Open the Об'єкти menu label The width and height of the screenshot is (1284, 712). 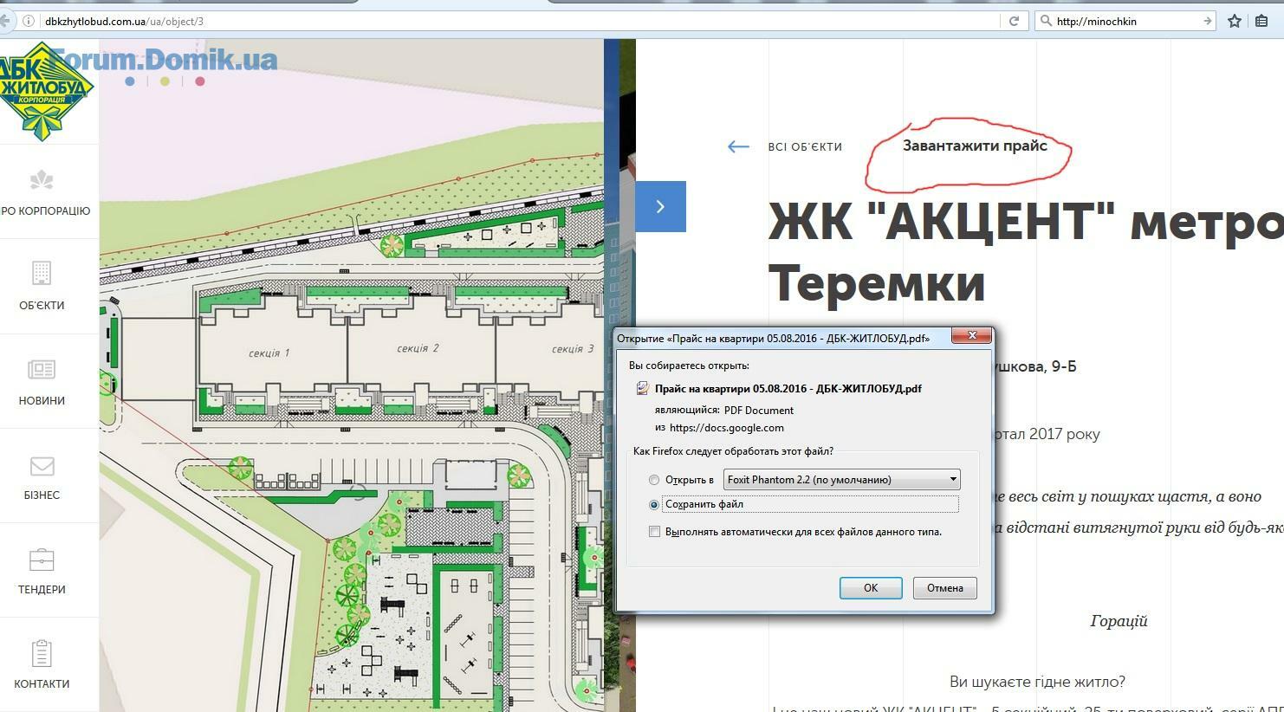point(42,305)
